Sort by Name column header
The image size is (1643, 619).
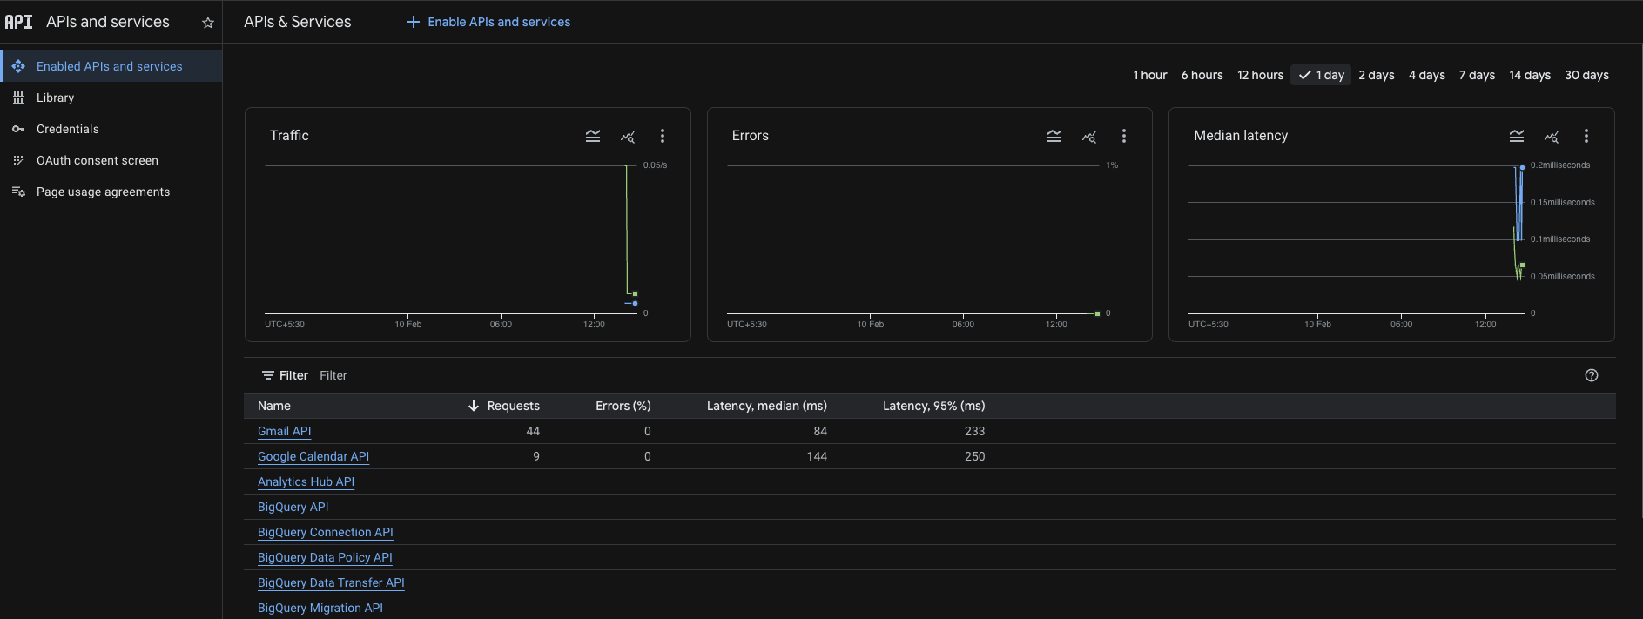click(274, 406)
